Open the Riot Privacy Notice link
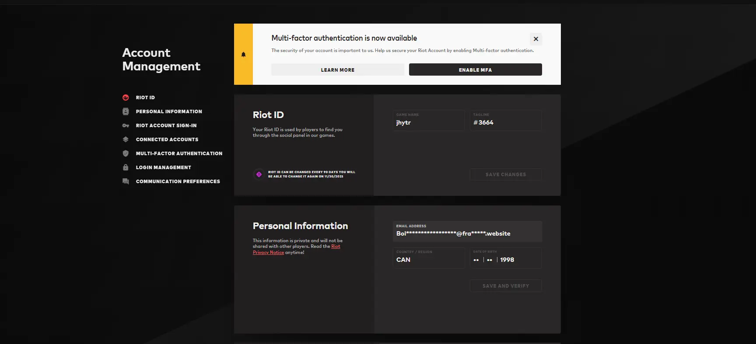The height and width of the screenshot is (344, 756). click(x=268, y=253)
